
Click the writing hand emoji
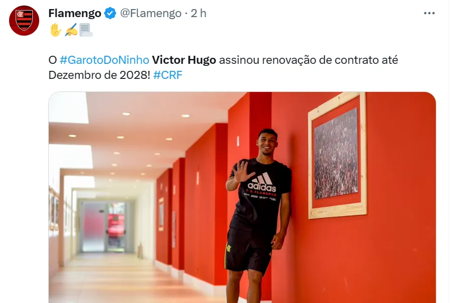71,30
